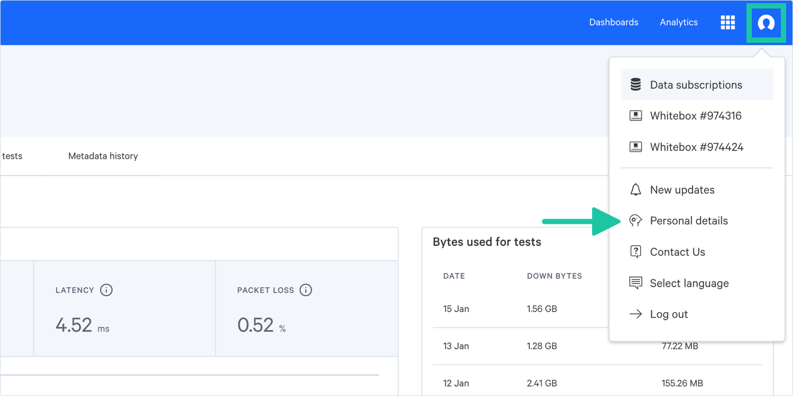Click the Data subscriptions database icon

click(x=635, y=84)
